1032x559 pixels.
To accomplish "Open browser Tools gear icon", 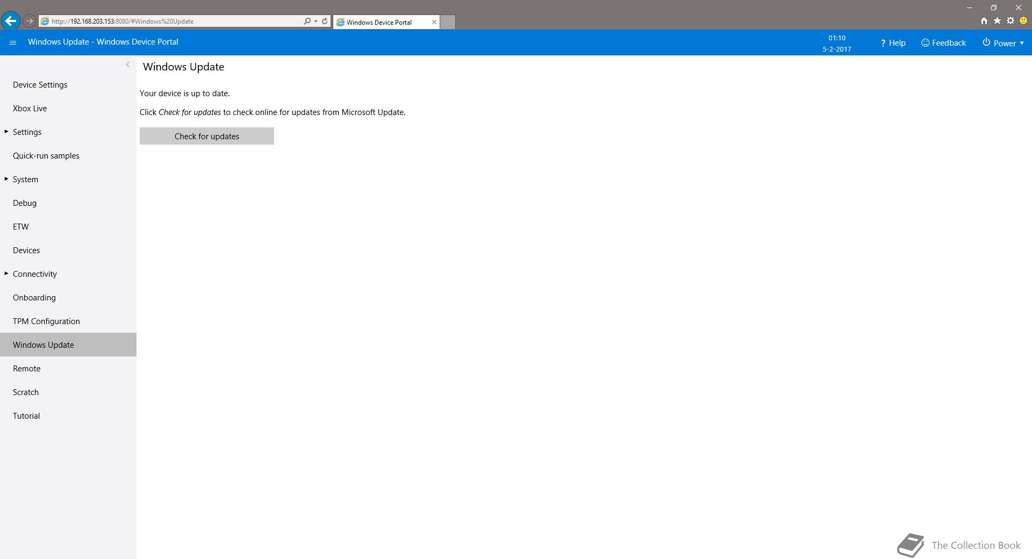I will 1010,21.
